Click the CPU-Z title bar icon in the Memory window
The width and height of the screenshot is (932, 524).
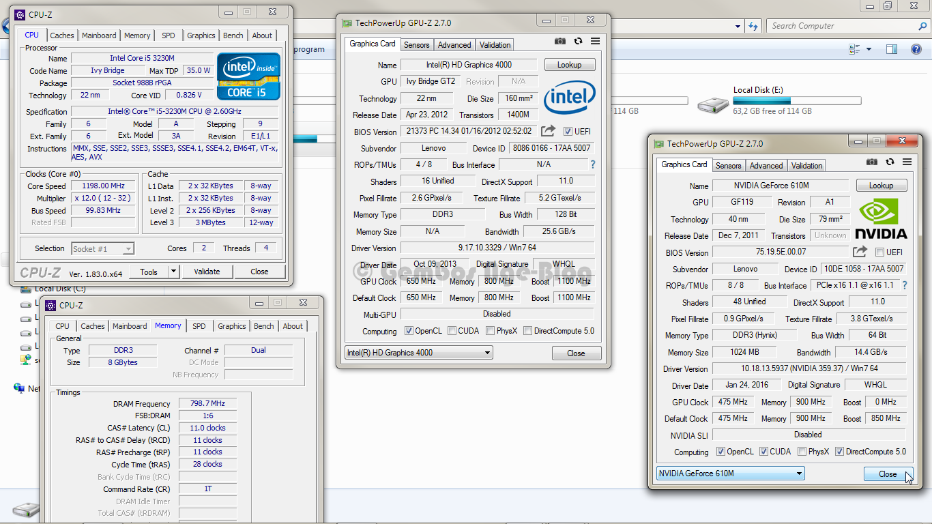point(50,305)
